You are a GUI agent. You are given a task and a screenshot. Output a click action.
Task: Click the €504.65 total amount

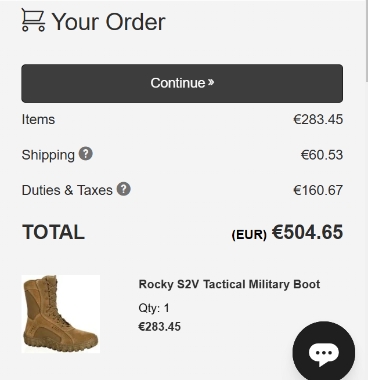pos(308,232)
